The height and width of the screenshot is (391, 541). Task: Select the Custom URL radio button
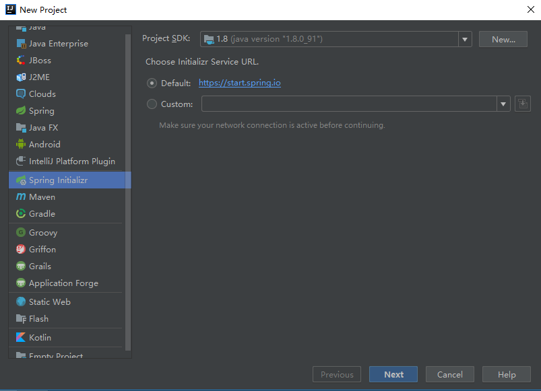point(152,104)
